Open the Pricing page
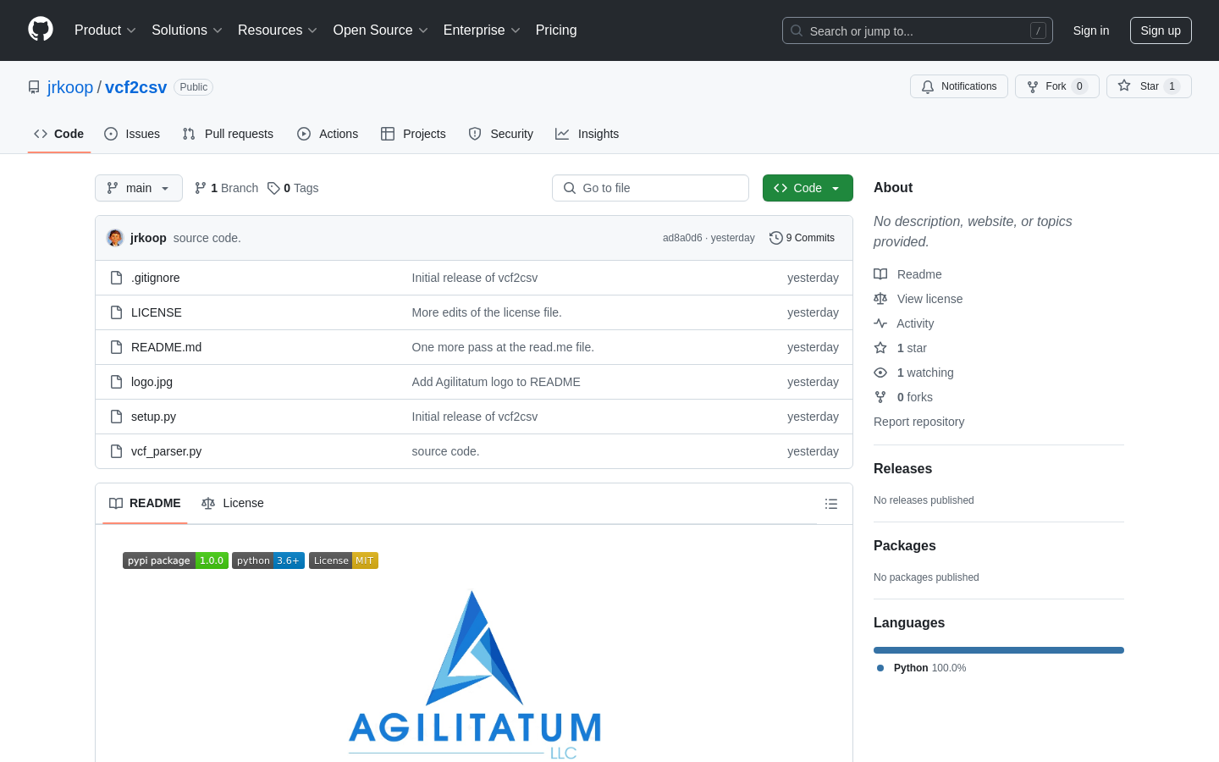 pyautogui.click(x=556, y=30)
